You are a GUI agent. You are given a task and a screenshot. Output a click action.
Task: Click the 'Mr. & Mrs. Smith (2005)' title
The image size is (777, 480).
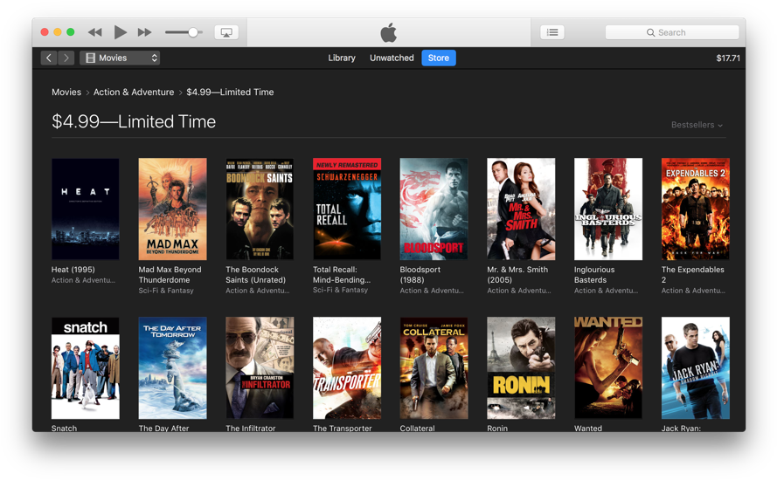[517, 275]
